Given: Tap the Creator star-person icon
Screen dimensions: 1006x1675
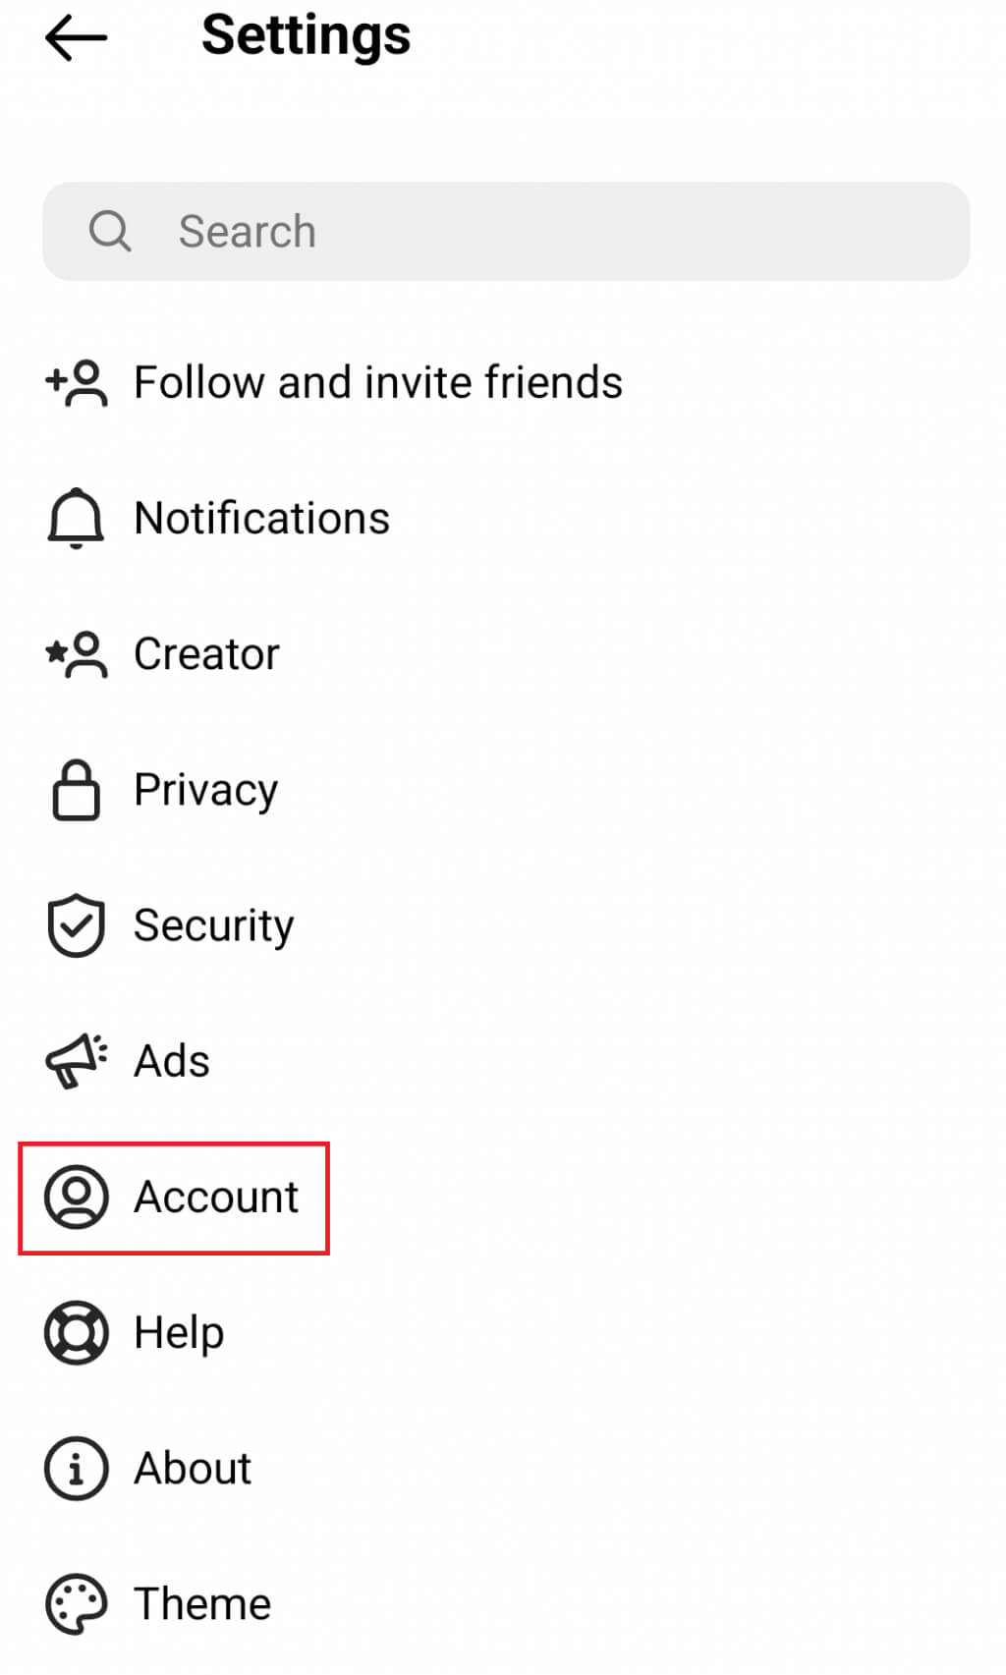Looking at the screenshot, I should point(77,654).
